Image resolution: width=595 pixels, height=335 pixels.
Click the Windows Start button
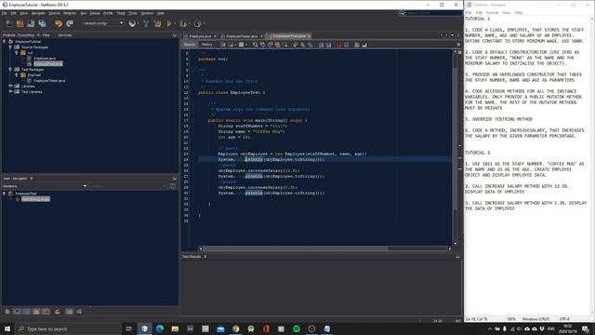tap(7, 328)
